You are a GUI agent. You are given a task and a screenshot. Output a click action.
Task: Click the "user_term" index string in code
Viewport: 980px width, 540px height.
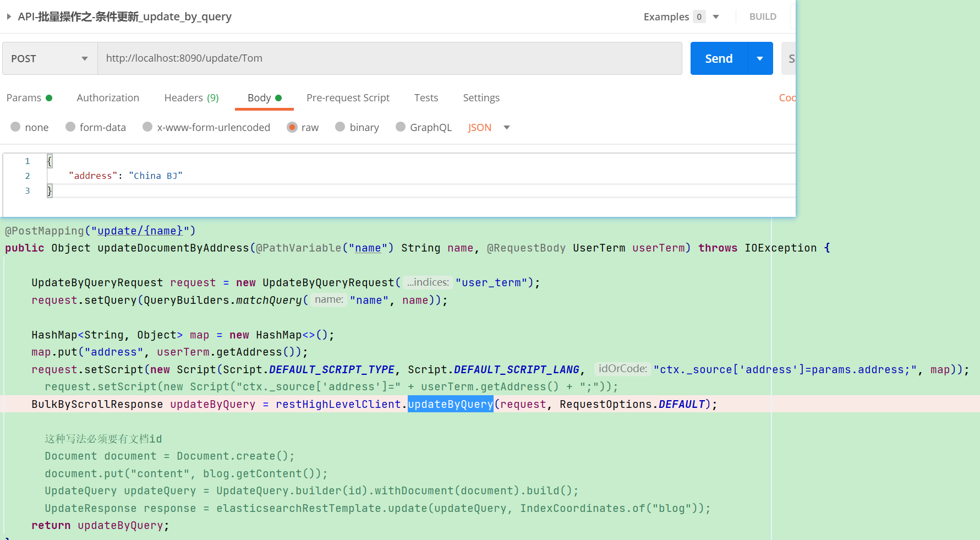[491, 282]
